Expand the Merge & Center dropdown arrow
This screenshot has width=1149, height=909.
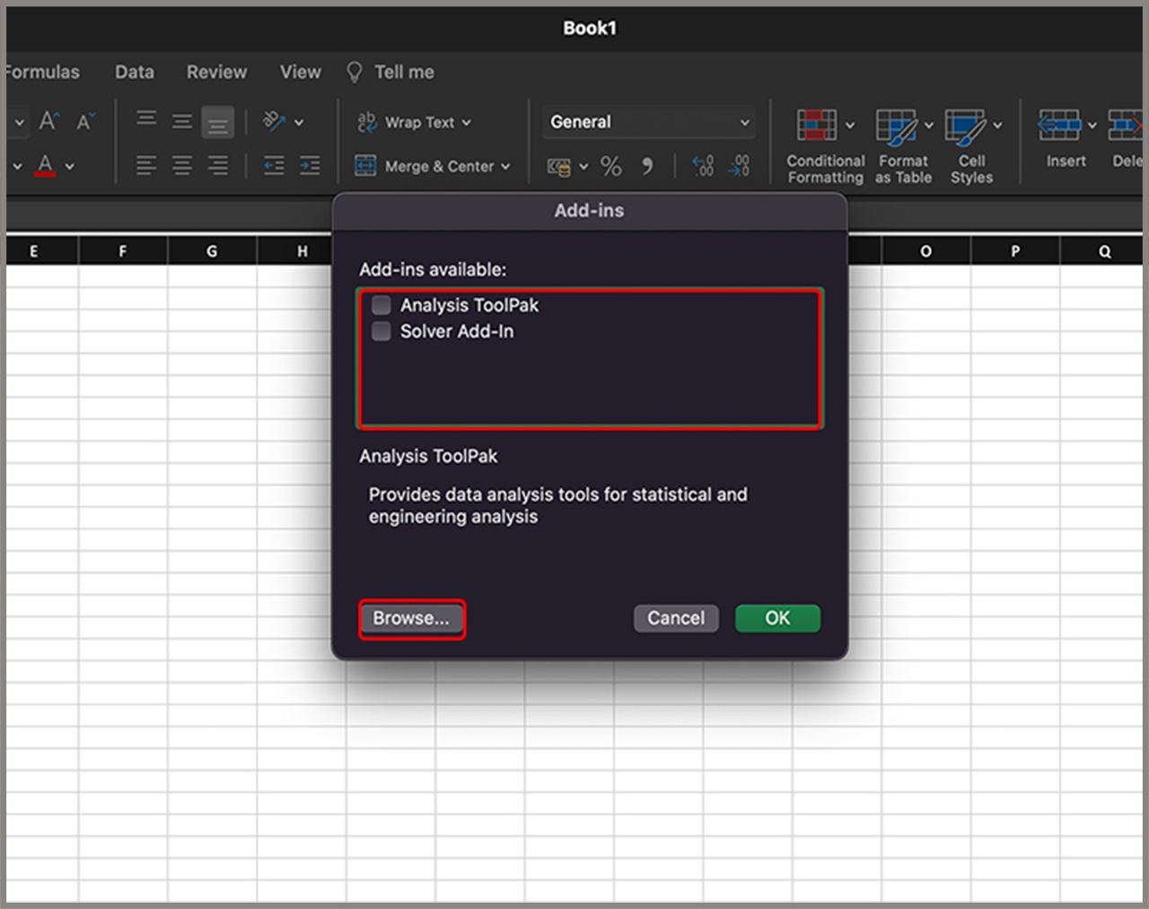[505, 167]
